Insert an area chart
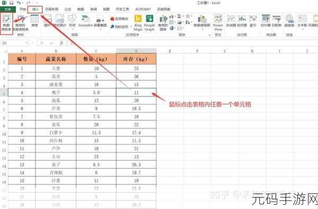Screen dimensions: 318x209 point(180,22)
